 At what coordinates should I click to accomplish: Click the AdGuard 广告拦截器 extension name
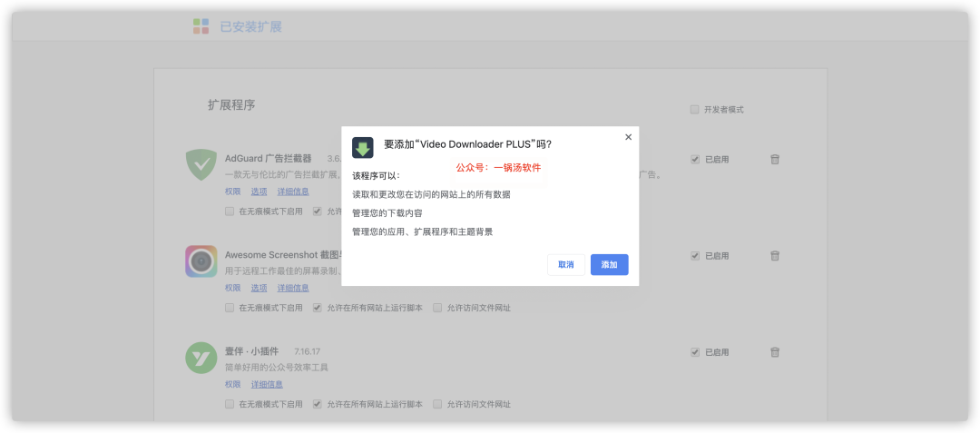(x=268, y=158)
